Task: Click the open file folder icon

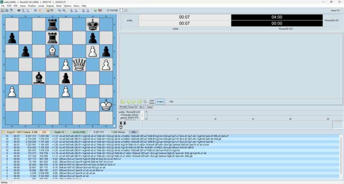Action: pyautogui.click(x=7, y=10)
